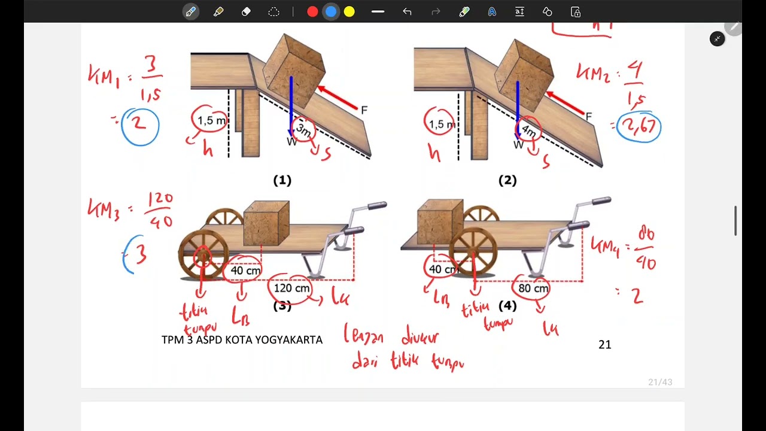Click the printed page number 21

(605, 344)
